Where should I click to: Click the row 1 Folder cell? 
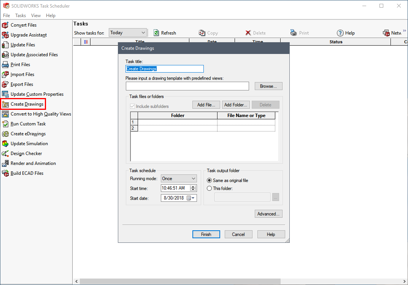pyautogui.click(x=178, y=122)
